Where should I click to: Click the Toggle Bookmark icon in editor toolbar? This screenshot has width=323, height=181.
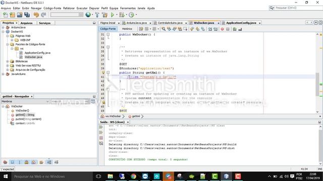coord(203,29)
